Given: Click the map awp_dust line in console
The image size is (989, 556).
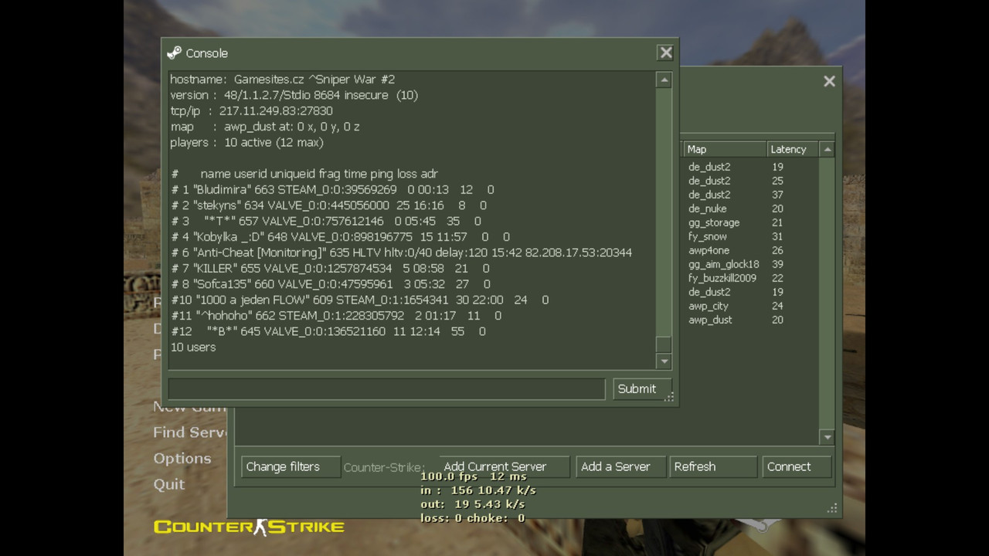Looking at the screenshot, I should 265,127.
